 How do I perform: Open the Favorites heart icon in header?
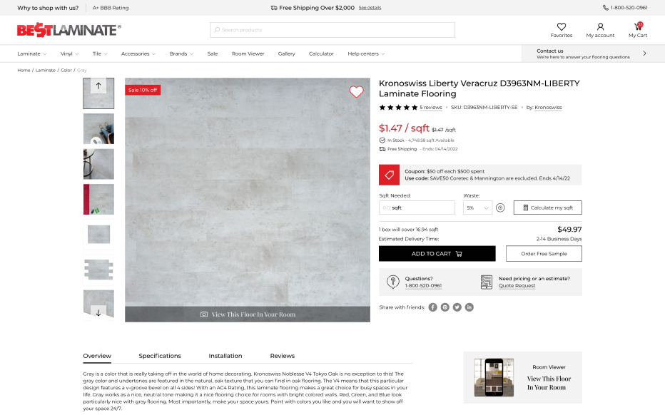pos(561,26)
